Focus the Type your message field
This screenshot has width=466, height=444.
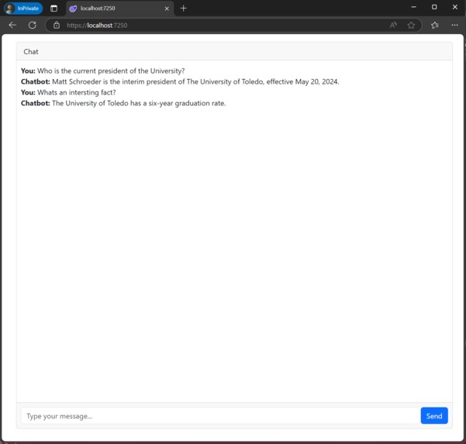point(220,416)
